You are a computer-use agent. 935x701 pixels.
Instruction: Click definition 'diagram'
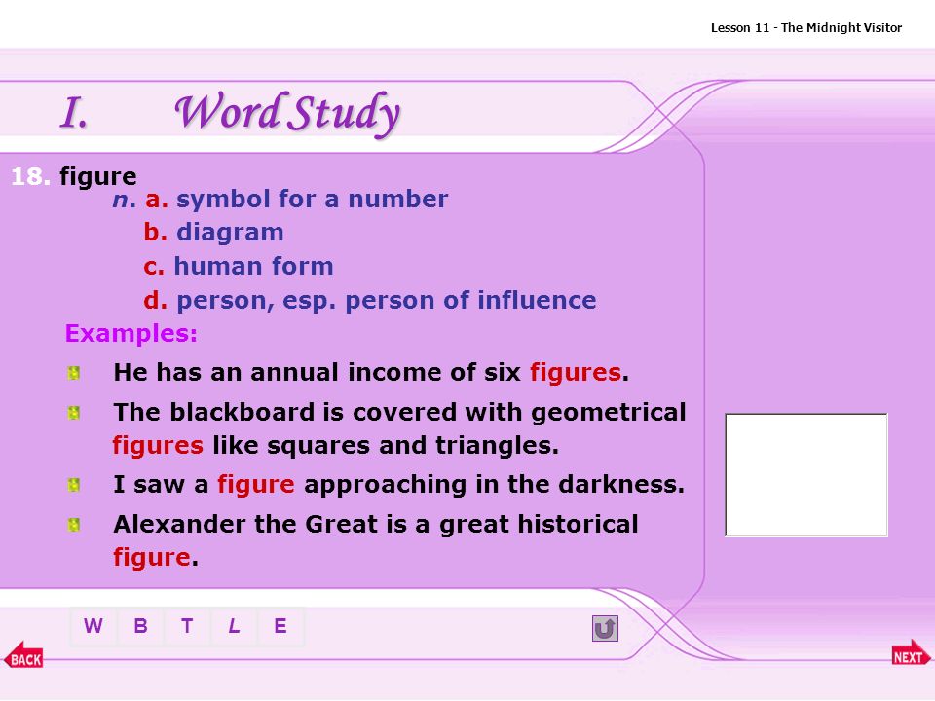[x=230, y=233]
